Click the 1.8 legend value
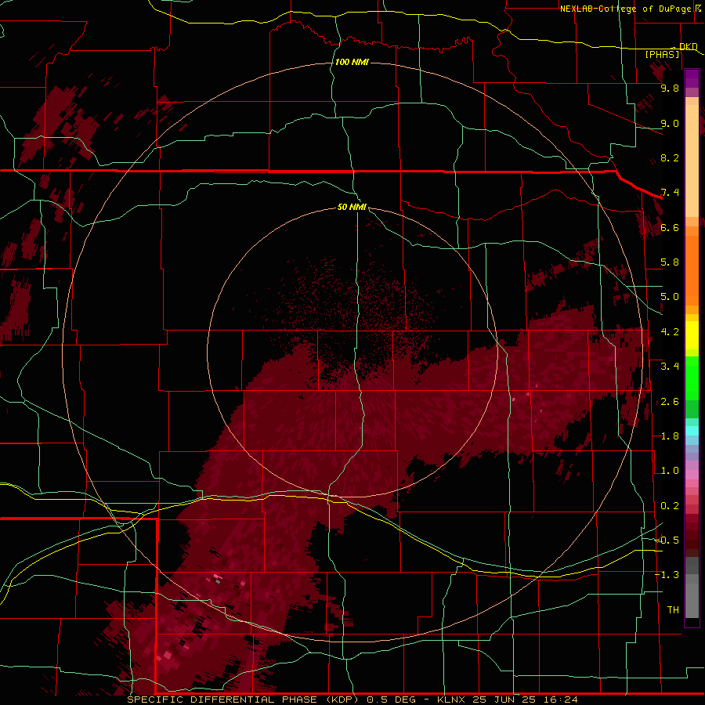The height and width of the screenshot is (705, 705). (670, 436)
